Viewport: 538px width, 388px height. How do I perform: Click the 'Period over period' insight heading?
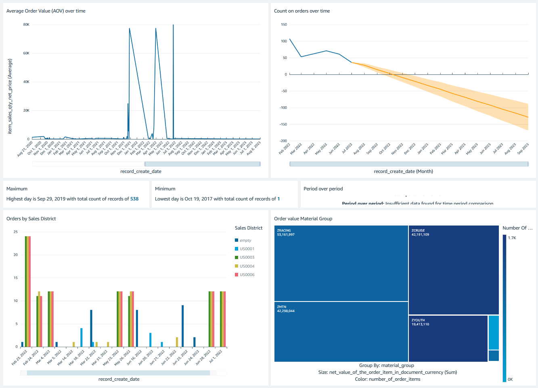323,189
